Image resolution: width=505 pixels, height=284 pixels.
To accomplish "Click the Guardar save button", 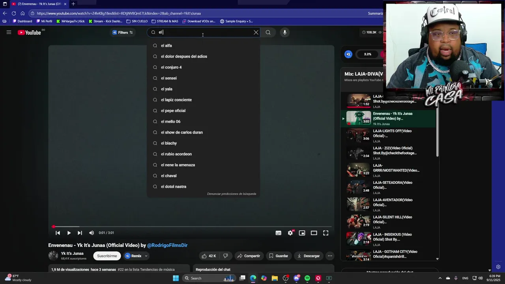I will click(x=279, y=256).
